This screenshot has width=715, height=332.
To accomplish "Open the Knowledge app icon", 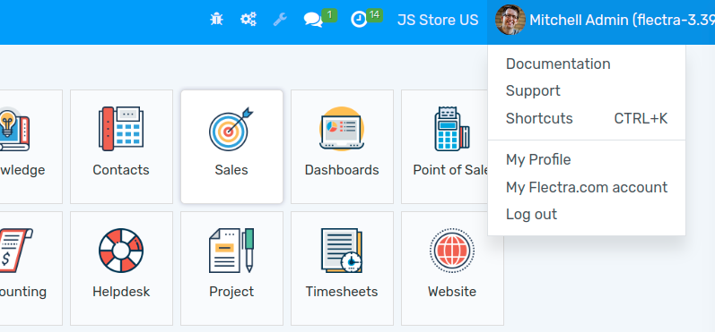I will [x=13, y=129].
